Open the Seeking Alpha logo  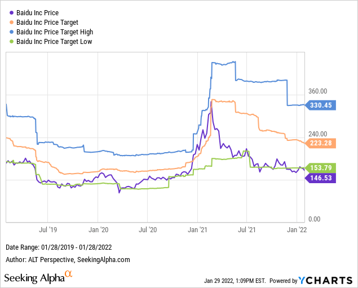38,278
